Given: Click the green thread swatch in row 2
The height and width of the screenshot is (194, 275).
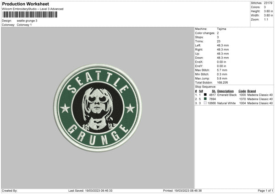Looking at the screenshot, I should tap(205, 99).
